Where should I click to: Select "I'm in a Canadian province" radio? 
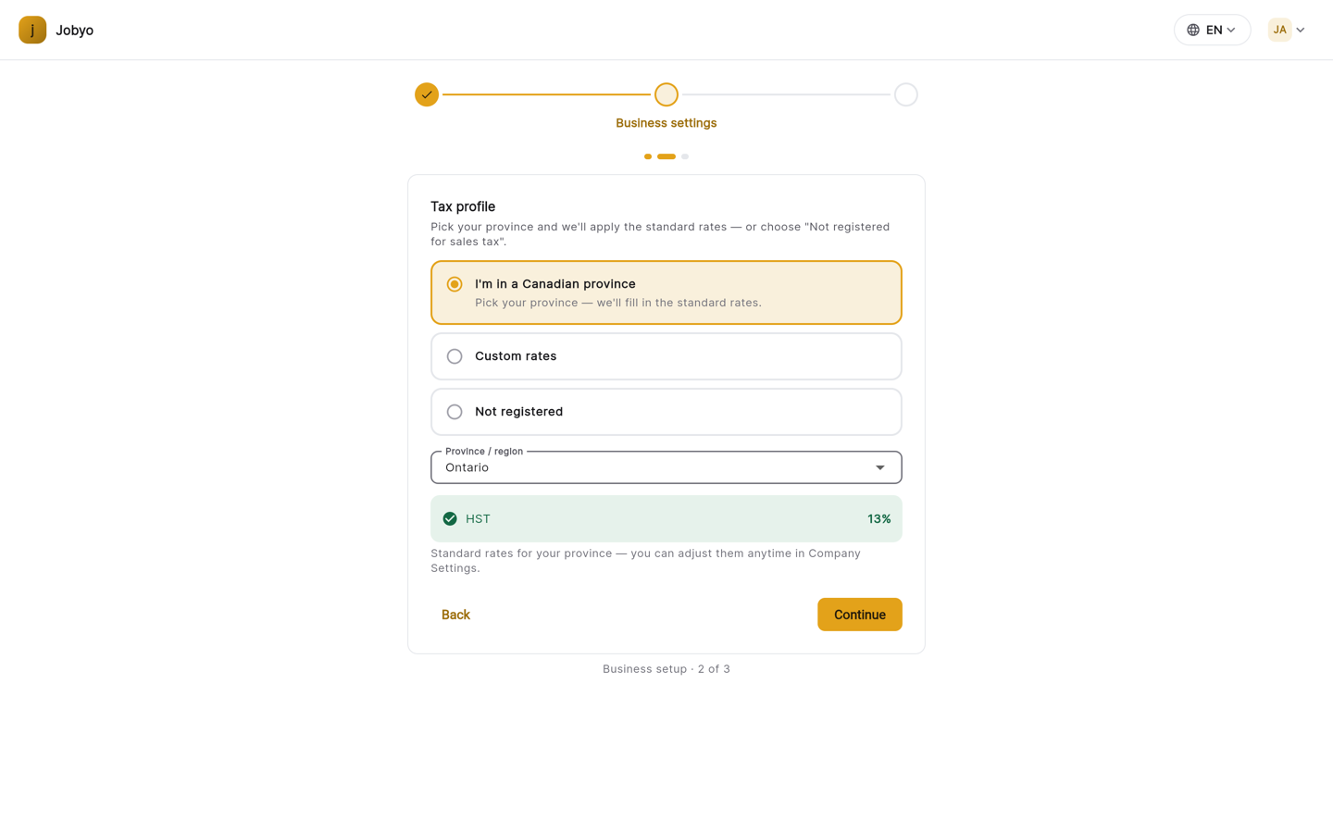point(666,292)
